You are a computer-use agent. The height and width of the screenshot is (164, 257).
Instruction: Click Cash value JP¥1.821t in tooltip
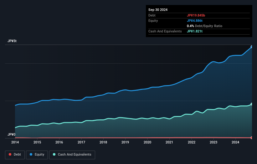point(195,31)
